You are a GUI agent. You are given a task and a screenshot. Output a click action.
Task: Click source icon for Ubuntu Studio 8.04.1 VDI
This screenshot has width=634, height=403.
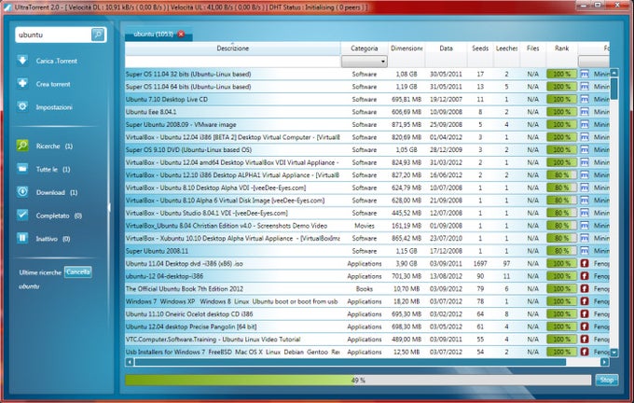(585, 213)
